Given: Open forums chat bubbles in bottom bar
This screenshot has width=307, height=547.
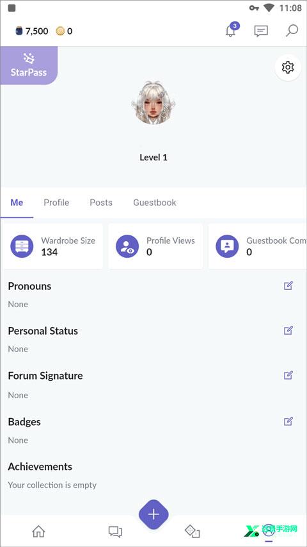Looking at the screenshot, I should click(115, 532).
